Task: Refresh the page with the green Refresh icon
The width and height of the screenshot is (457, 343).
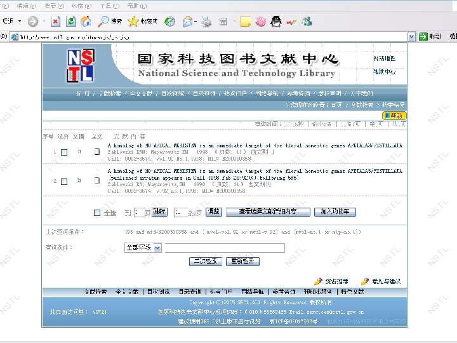Action: [x=70, y=22]
